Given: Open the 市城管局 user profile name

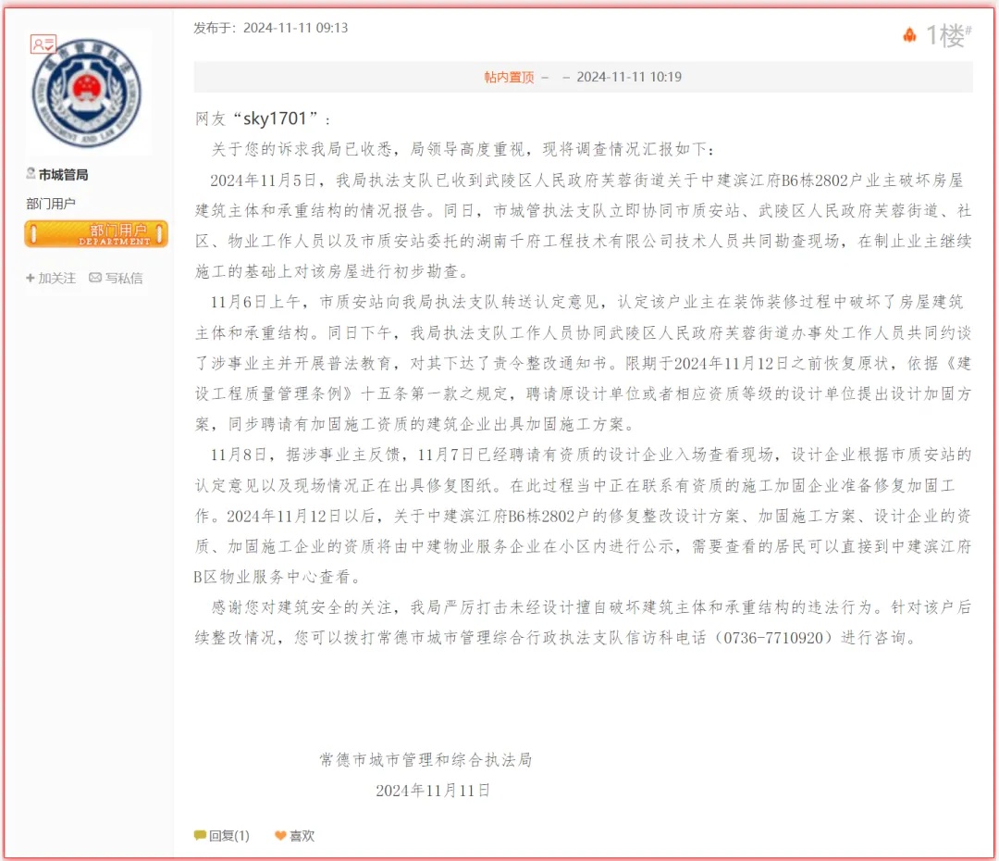Looking at the screenshot, I should (x=63, y=175).
